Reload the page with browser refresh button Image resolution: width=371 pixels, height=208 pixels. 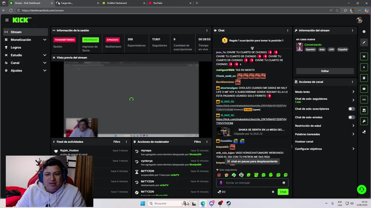(11, 10)
